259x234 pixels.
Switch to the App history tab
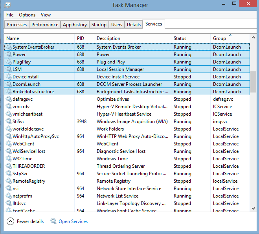click(75, 25)
